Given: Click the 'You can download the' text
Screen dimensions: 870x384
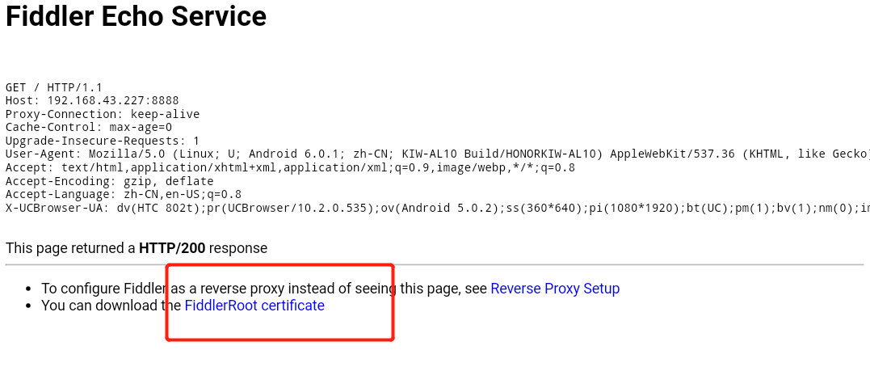Looking at the screenshot, I should tap(111, 306).
